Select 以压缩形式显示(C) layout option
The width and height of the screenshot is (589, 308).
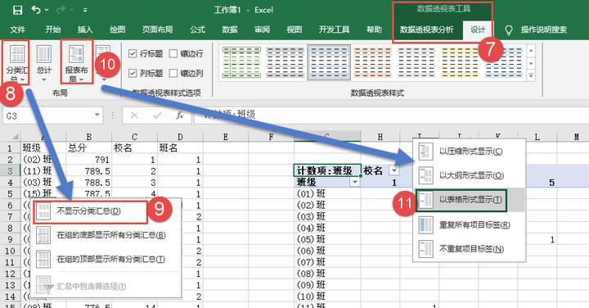pyautogui.click(x=469, y=152)
